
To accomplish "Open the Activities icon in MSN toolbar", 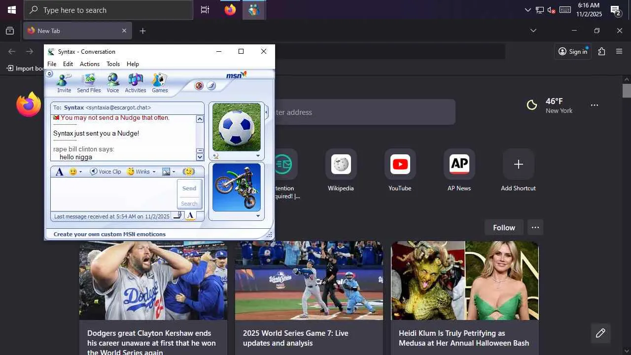I will coord(136,83).
